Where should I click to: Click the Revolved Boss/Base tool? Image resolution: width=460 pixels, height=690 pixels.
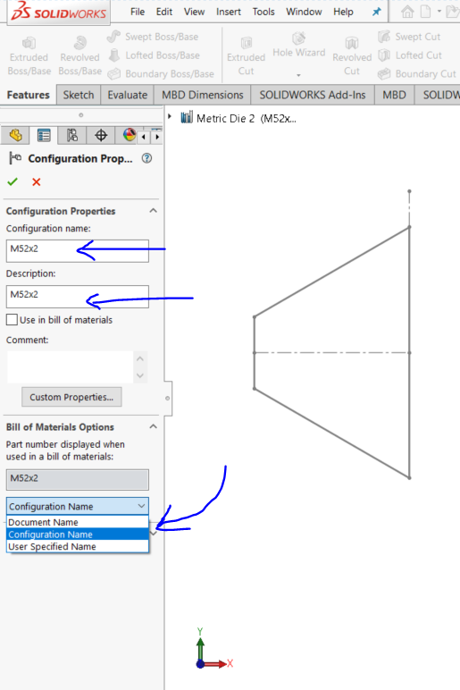(79, 56)
